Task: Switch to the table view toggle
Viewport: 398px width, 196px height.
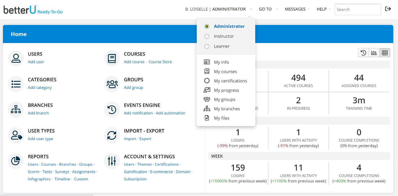Action: (384, 53)
